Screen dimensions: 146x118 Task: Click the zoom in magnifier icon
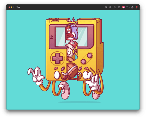pos(115,7)
